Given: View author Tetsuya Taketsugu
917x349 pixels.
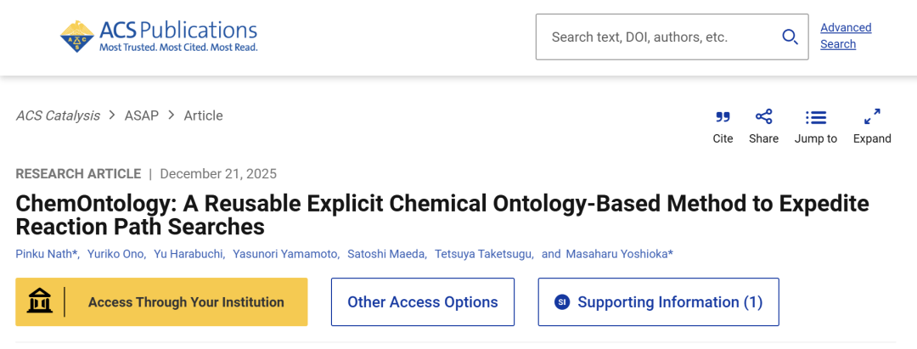Looking at the screenshot, I should [x=484, y=254].
